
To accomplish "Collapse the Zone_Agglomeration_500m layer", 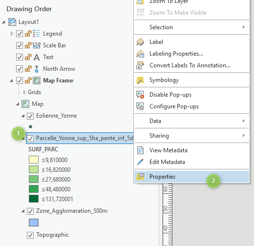I will [23, 211].
